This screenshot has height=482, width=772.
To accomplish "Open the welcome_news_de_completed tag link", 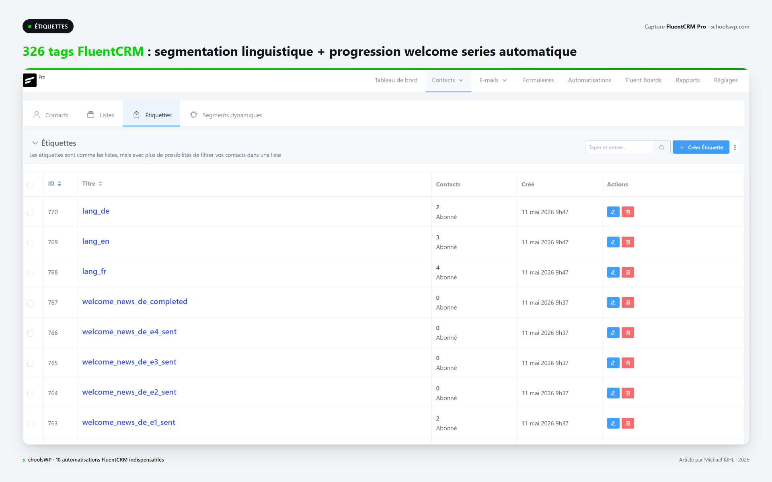I will tap(135, 302).
